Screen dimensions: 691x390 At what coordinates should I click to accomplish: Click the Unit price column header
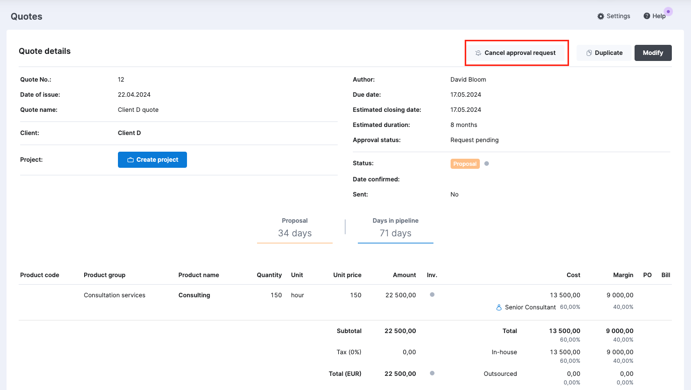pos(347,275)
